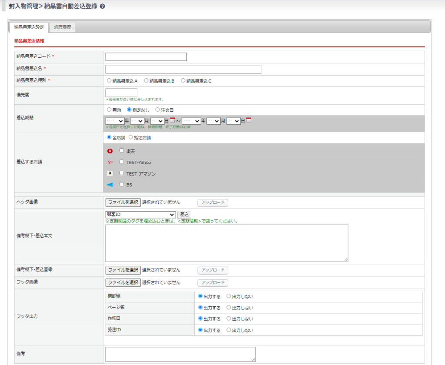Check the 楽天 store checkbox
445x365 pixels.
[122, 151]
